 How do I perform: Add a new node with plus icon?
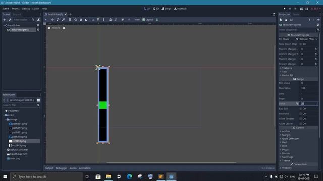pos(5,20)
